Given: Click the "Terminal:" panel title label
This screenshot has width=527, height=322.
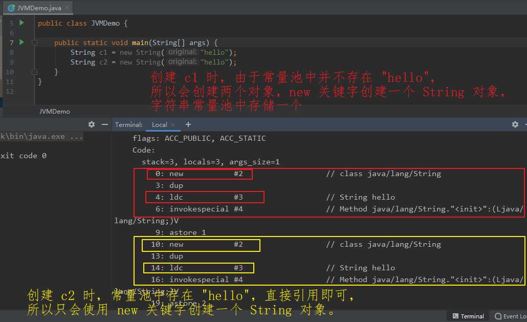Looking at the screenshot, I should click(129, 125).
